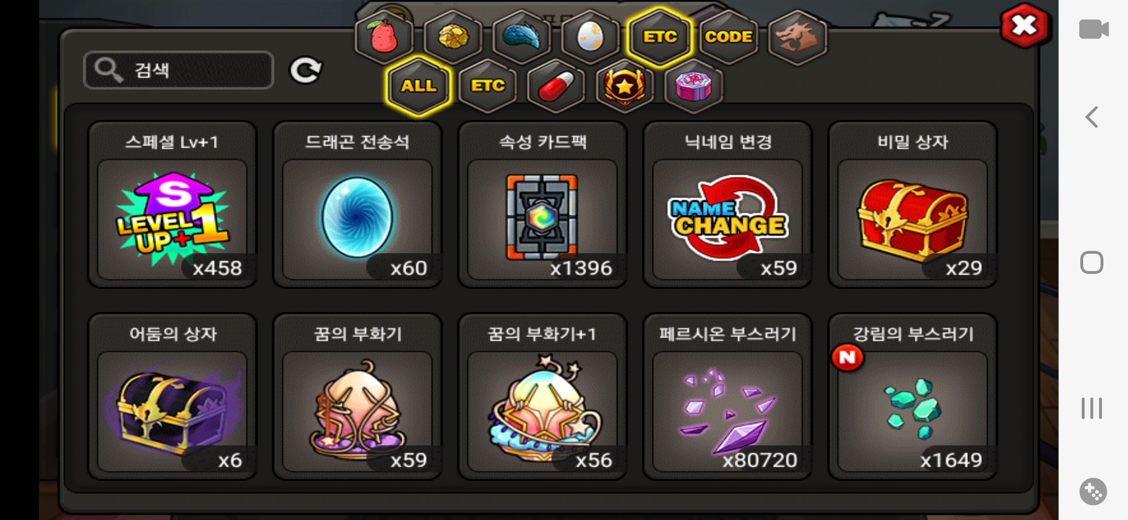The height and width of the screenshot is (520, 1128).
Task: Close the inventory with red X
Action: tap(1024, 26)
